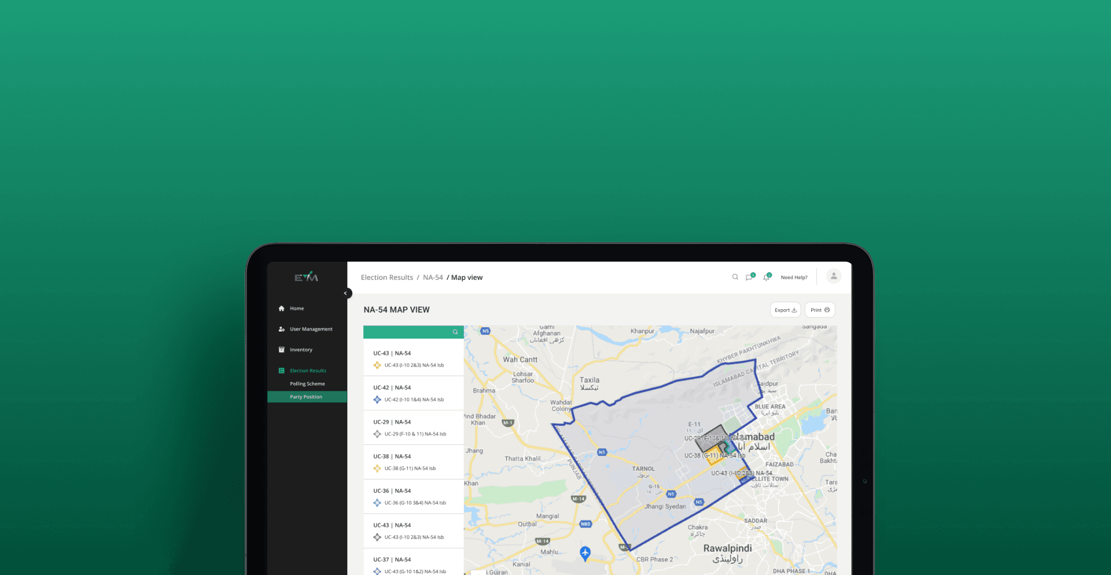The image size is (1111, 575).
Task: Click the Wahdat Colony label on map
Action: coord(561,406)
